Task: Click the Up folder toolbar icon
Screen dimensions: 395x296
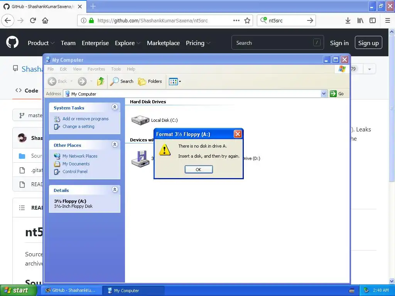Action: pyautogui.click(x=101, y=81)
